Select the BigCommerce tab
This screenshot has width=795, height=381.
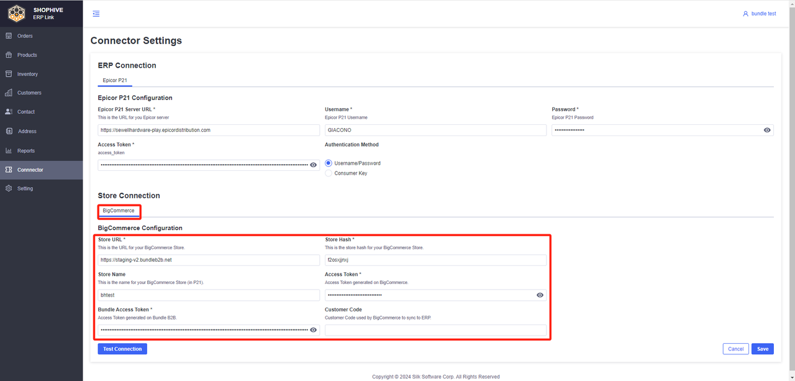[x=119, y=211]
